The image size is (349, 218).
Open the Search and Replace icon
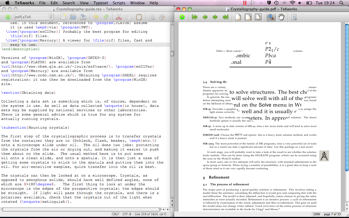[161, 17]
